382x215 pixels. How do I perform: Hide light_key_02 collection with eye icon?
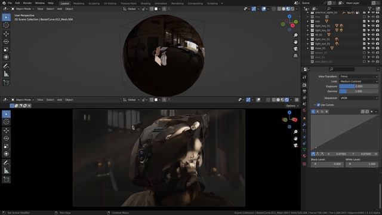tap(373, 30)
